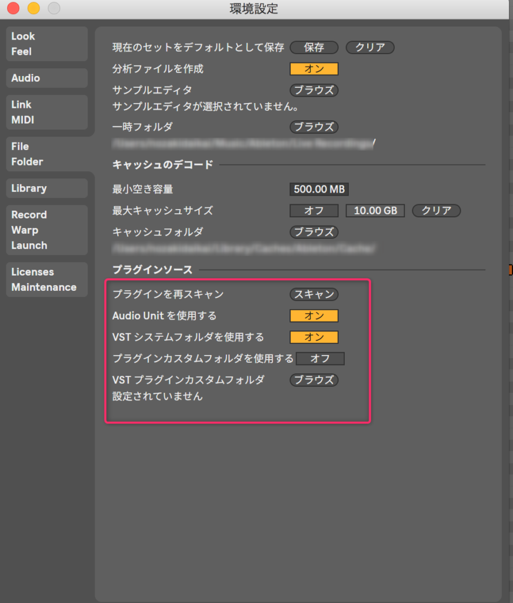
Task: Click the 500.00 MB minimum free space field
Action: [x=319, y=190]
